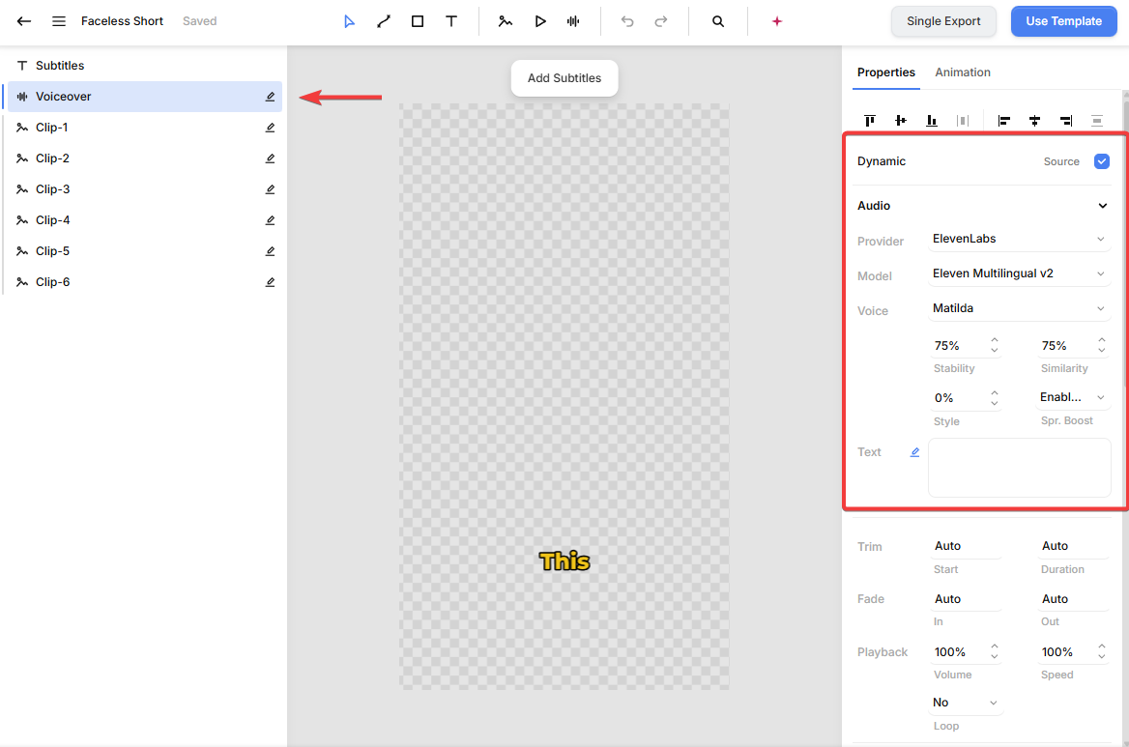Add an audio element from toolbar
This screenshot has width=1129, height=747.
pos(573,21)
